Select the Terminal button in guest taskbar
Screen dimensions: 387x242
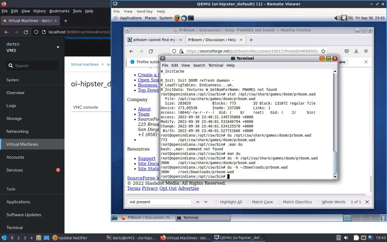click(203, 218)
